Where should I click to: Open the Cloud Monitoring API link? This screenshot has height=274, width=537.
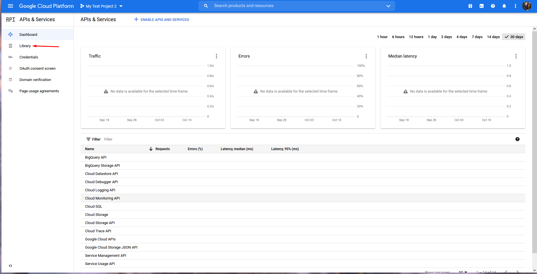tap(102, 198)
